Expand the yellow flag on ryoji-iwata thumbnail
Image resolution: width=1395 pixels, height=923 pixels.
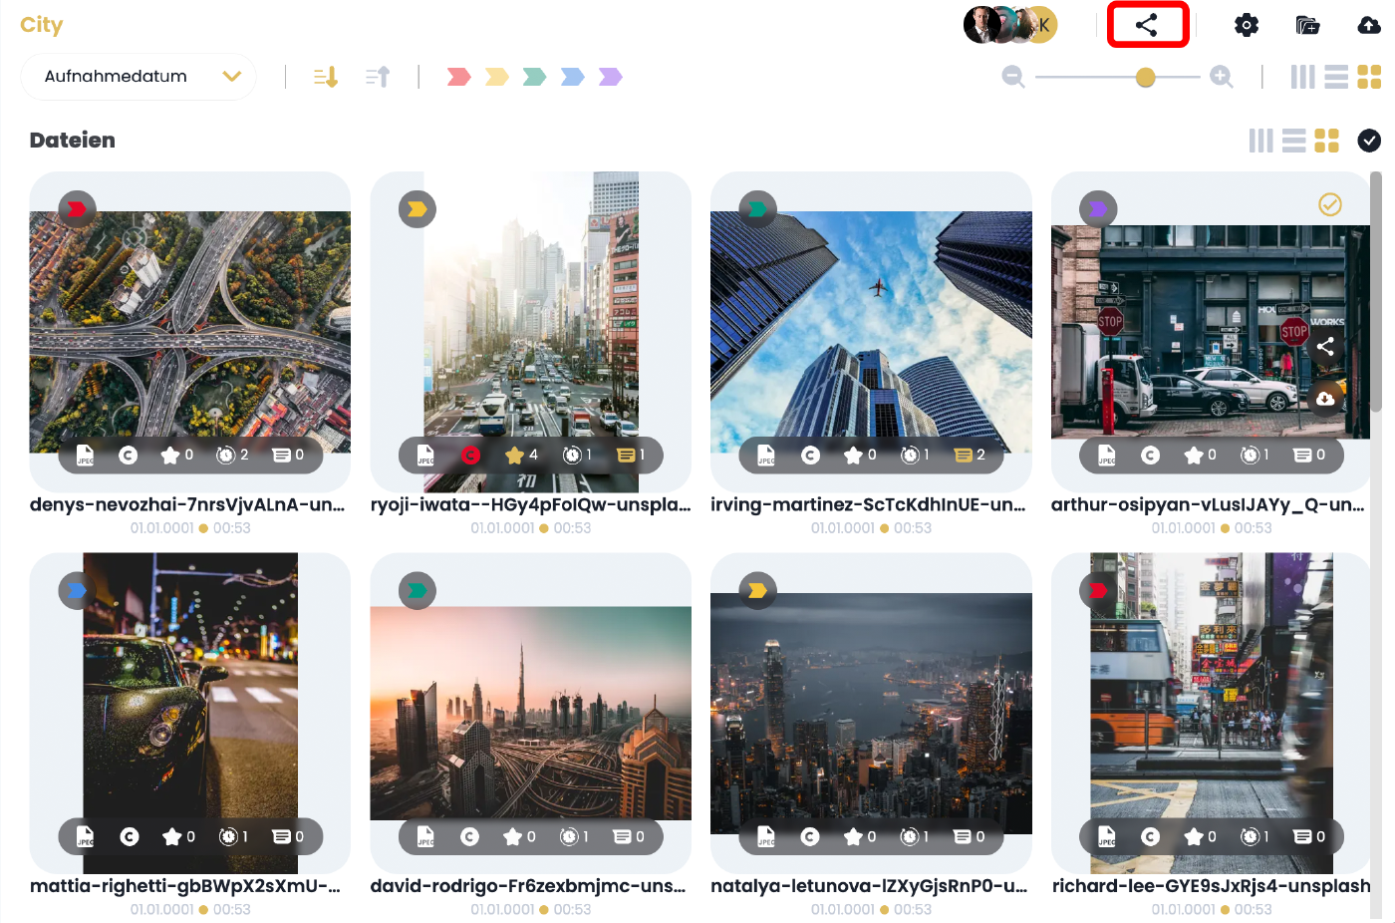tap(418, 209)
